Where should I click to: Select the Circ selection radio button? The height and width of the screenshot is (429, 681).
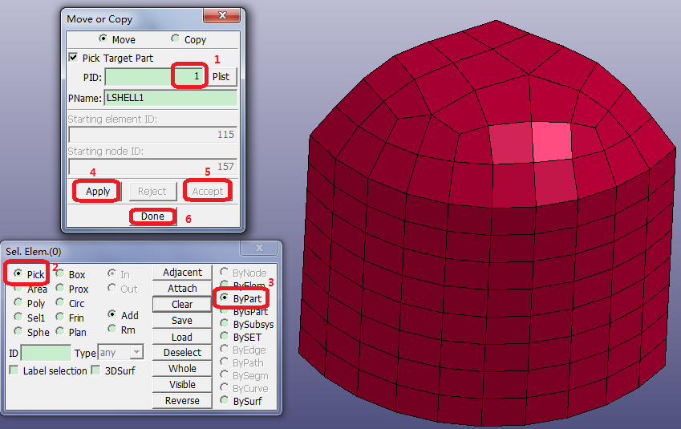(x=60, y=303)
